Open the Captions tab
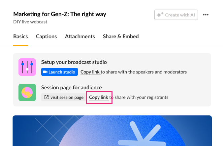Viewport: 223px width, 146px height. pyautogui.click(x=46, y=37)
